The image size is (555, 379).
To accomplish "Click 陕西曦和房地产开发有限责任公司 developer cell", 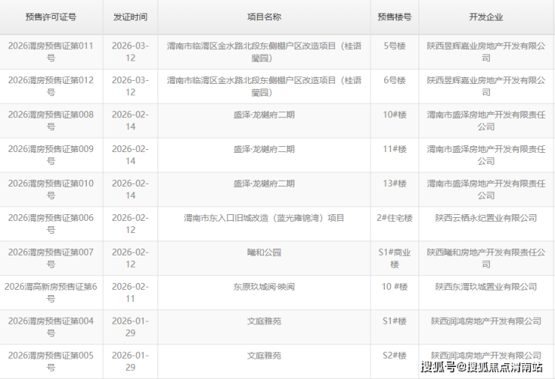I will 486,258.
